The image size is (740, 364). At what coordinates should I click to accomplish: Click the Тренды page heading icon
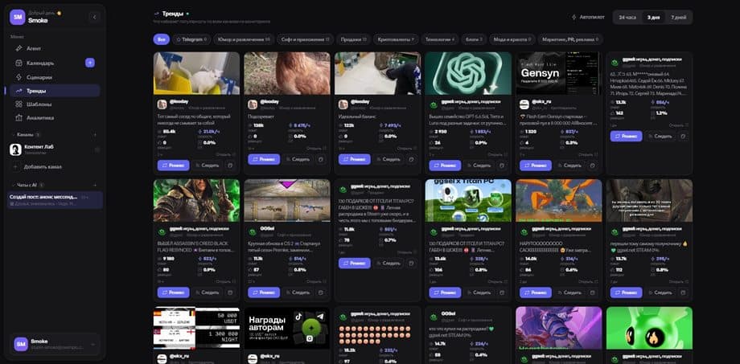(x=157, y=14)
